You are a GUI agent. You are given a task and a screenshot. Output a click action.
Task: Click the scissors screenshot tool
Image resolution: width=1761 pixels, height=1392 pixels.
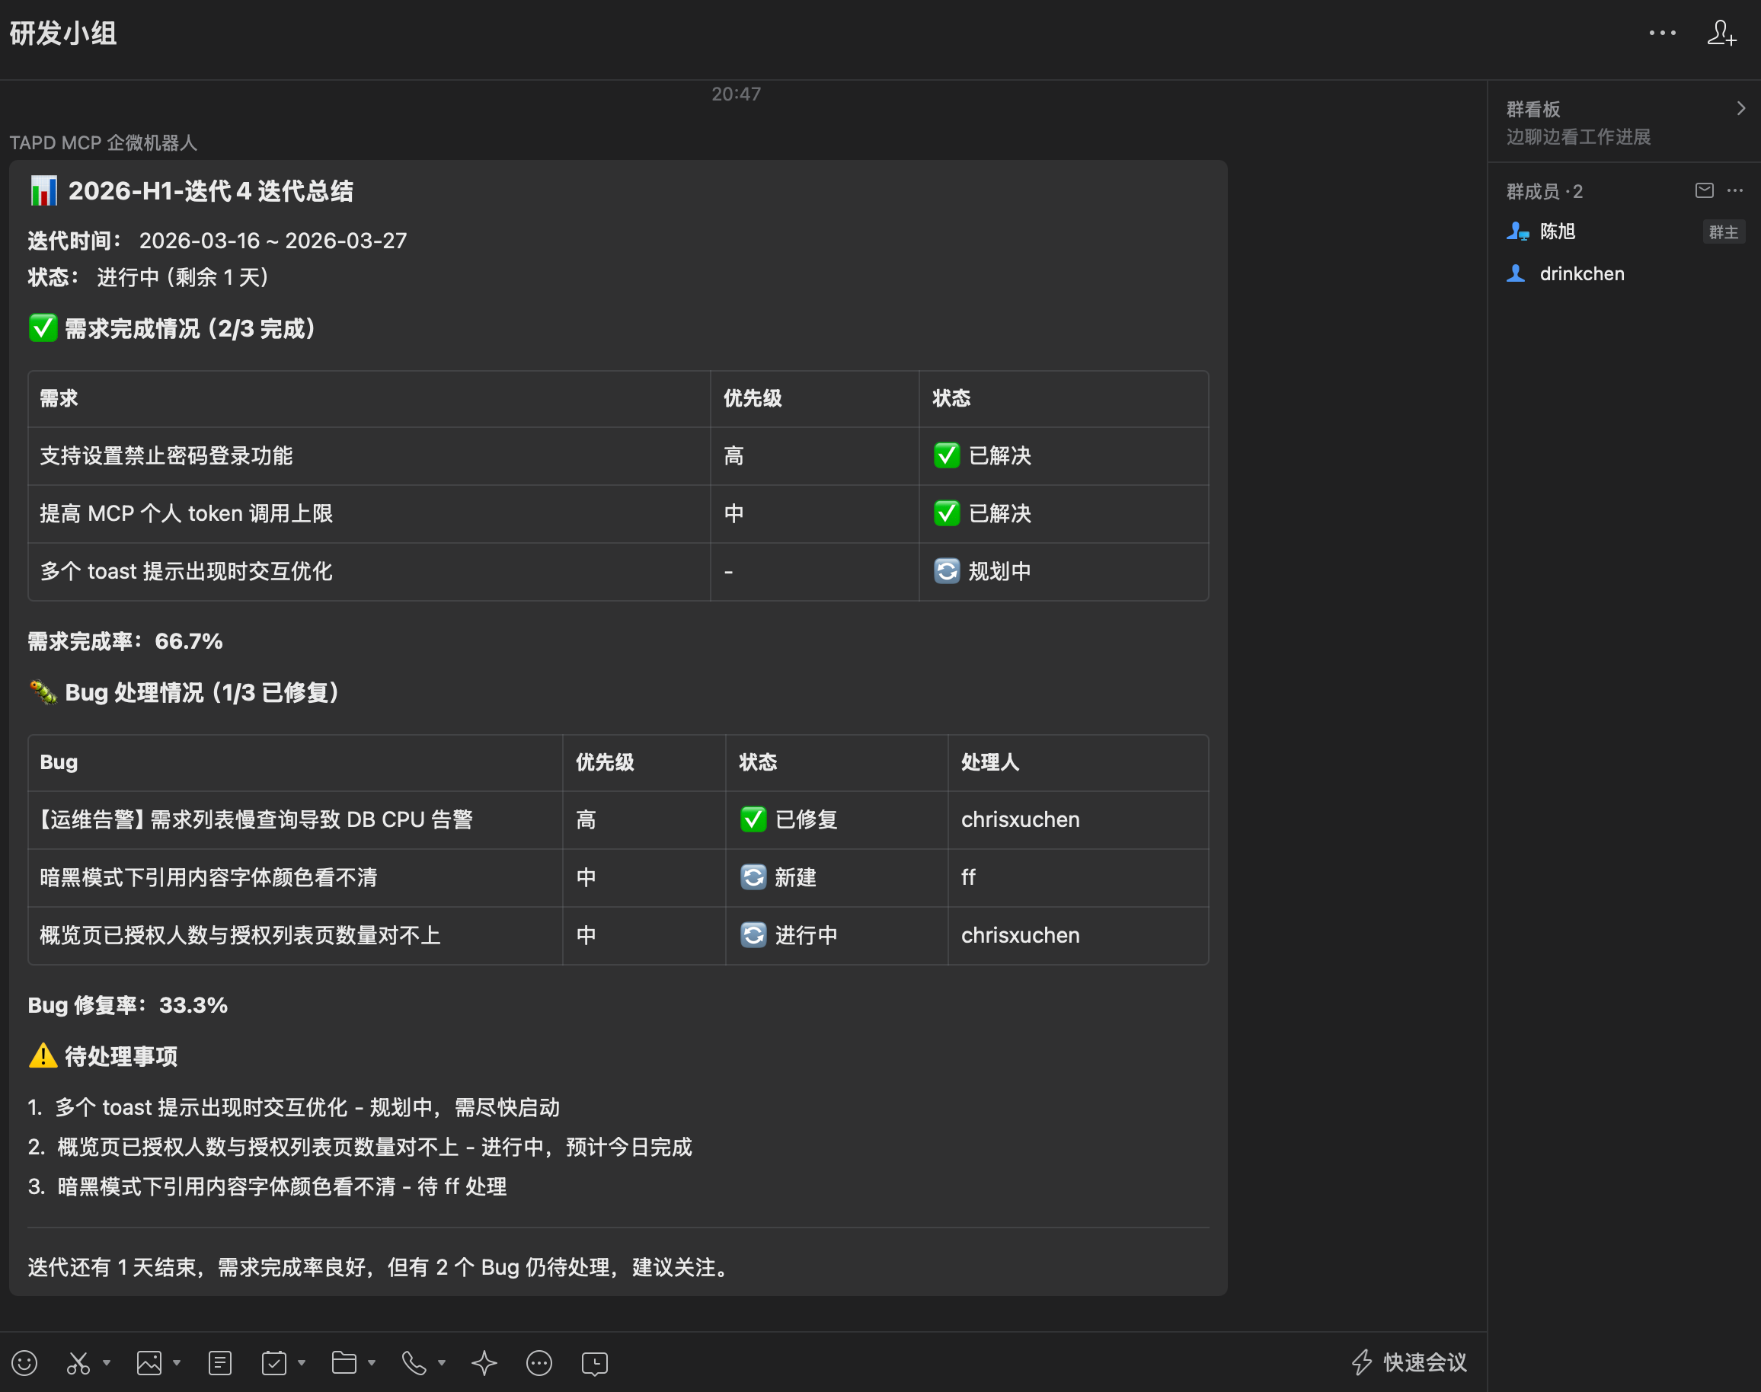tap(78, 1362)
